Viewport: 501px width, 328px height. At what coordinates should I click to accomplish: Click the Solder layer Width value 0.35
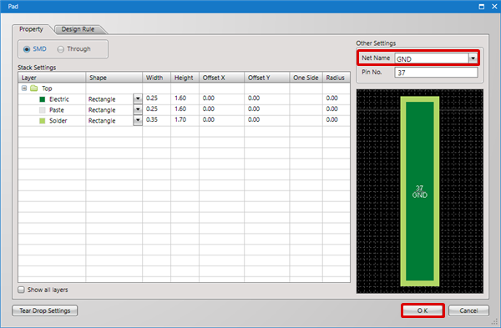point(152,120)
